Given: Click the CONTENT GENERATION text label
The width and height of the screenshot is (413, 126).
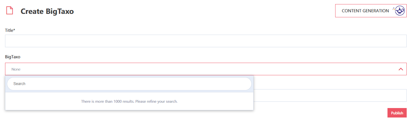Looking at the screenshot, I should (x=365, y=11).
